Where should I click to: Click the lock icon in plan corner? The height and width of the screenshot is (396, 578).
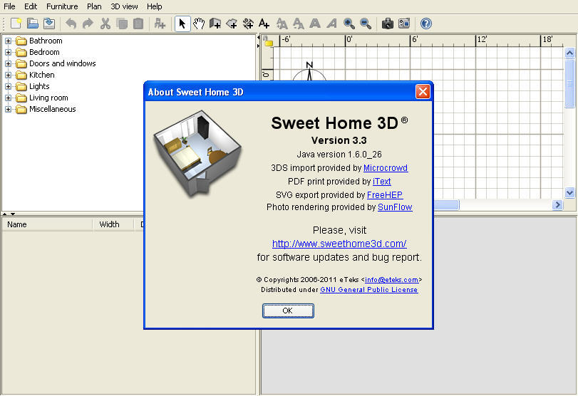click(x=268, y=41)
